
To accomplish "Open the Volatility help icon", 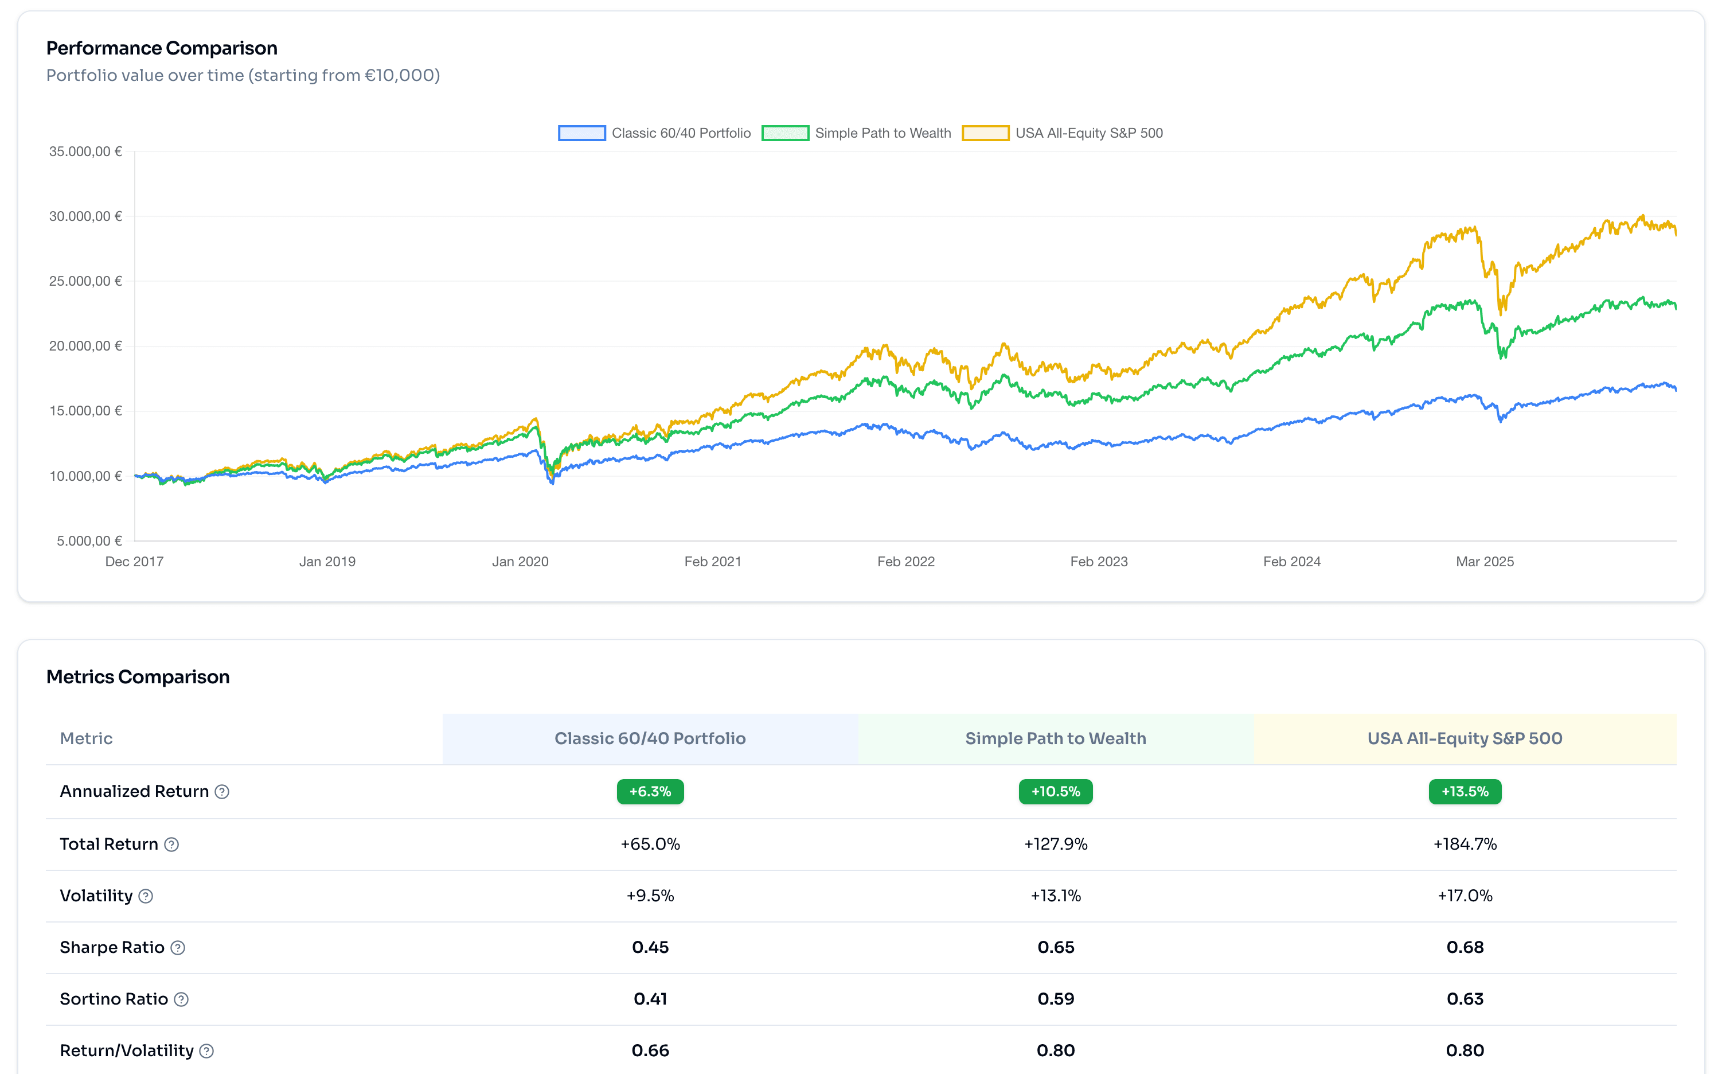I will tap(146, 896).
